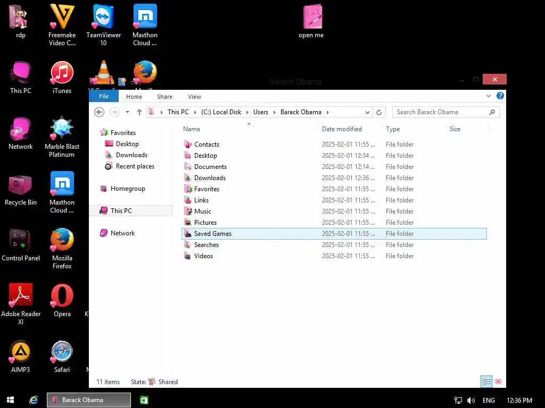Open the Home ribbon tab

(x=134, y=97)
